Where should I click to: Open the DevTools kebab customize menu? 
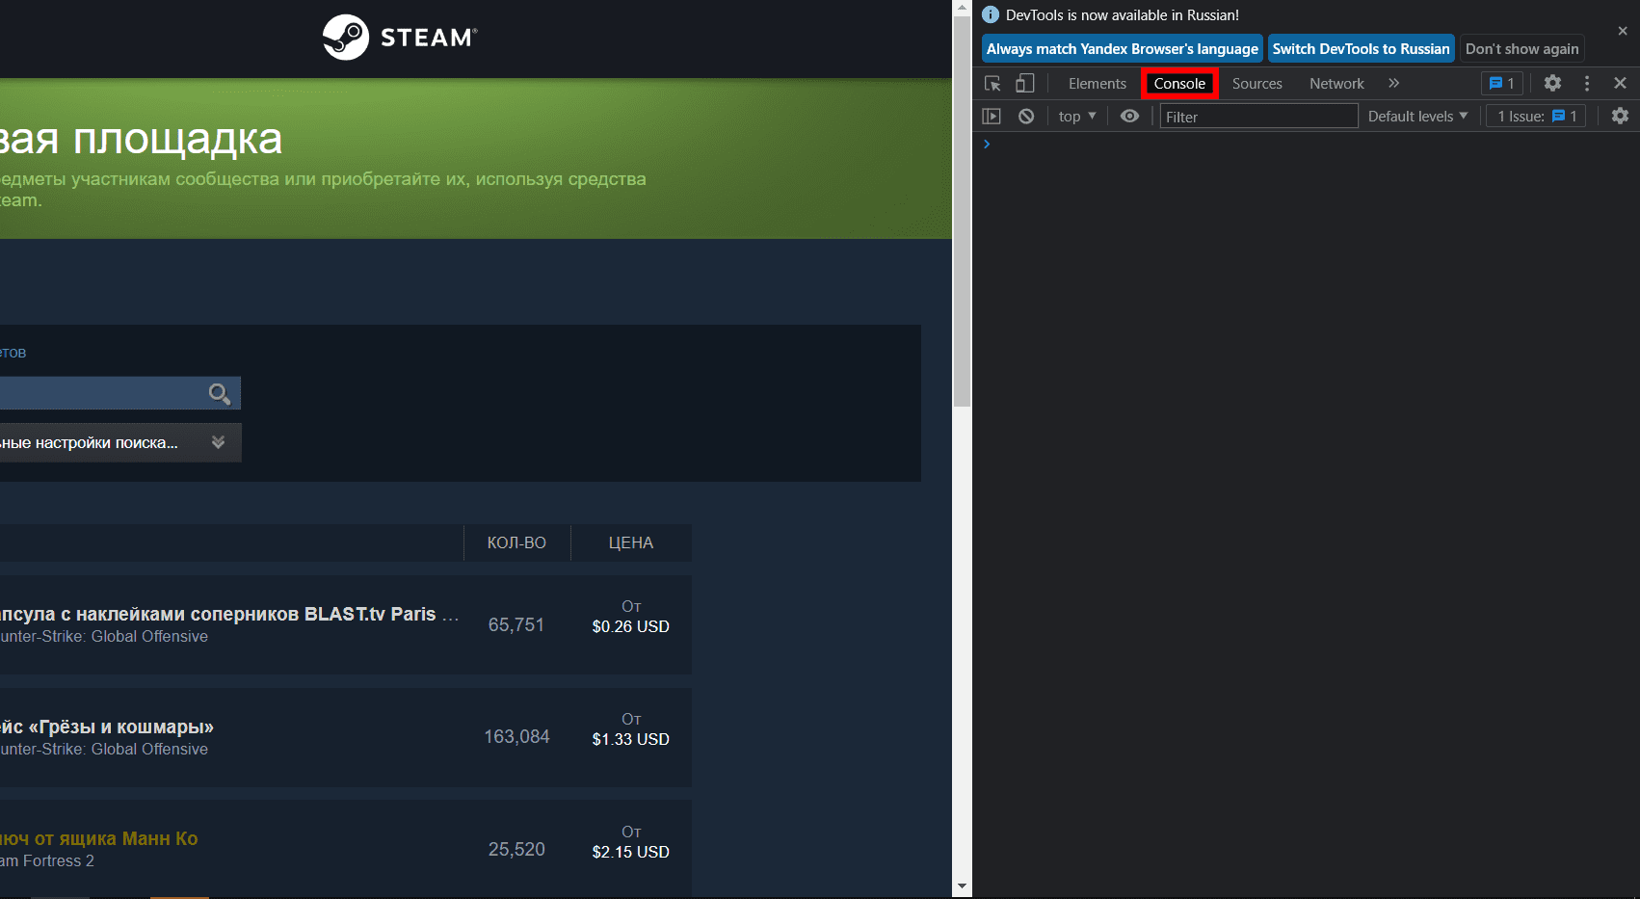[1587, 84]
